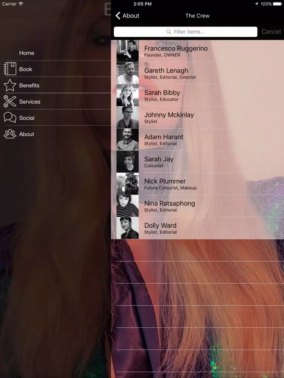
Task: Tap the Carrier label in status bar
Action: pyautogui.click(x=9, y=4)
